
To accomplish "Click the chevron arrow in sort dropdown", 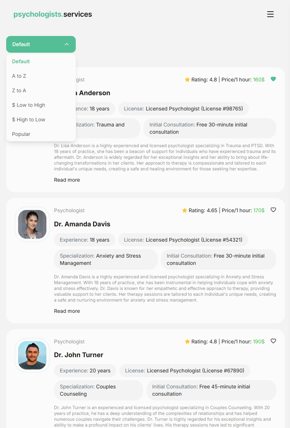I will [x=67, y=44].
